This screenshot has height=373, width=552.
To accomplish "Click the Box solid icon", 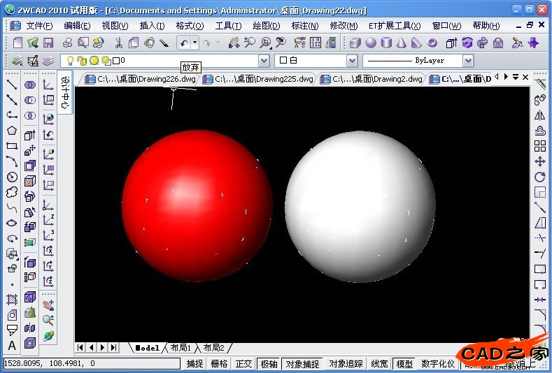I will coord(355,43).
